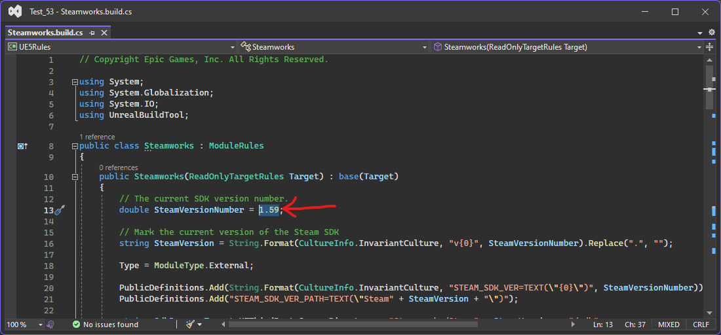Open the Steamworks class type dropdown

(333, 47)
